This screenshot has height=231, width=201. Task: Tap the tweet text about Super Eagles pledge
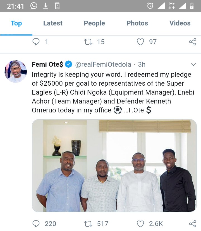(112, 92)
